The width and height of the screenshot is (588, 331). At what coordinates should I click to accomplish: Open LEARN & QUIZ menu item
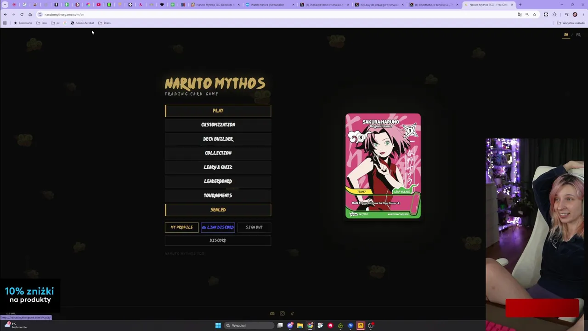coord(218,167)
